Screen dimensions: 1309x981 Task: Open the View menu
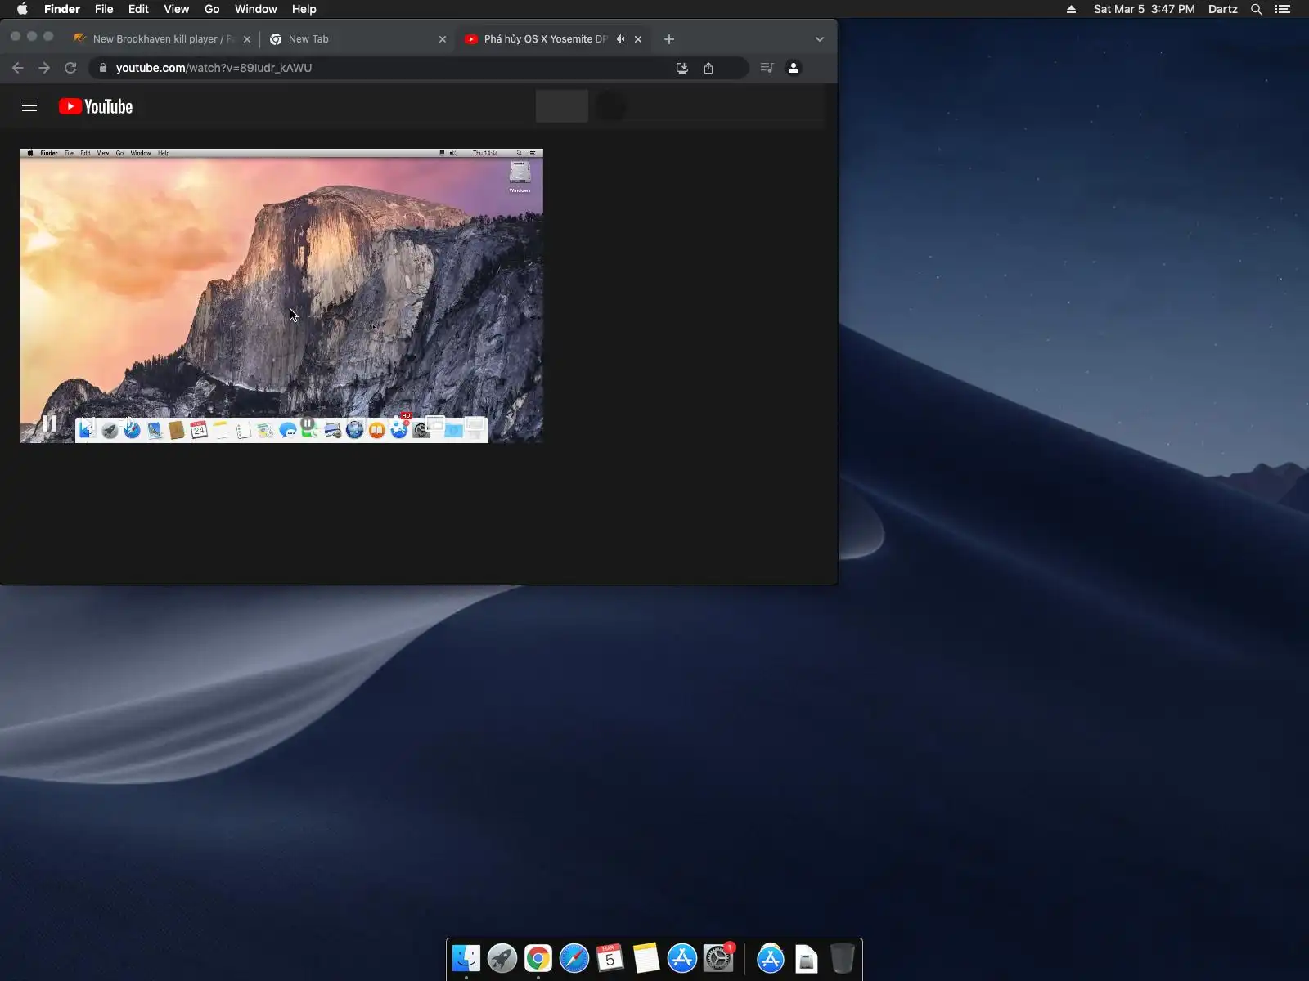point(176,9)
